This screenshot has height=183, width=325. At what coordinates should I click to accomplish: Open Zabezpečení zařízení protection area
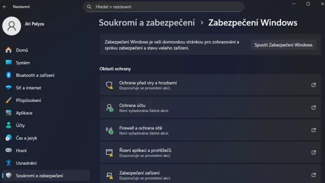click(x=210, y=174)
